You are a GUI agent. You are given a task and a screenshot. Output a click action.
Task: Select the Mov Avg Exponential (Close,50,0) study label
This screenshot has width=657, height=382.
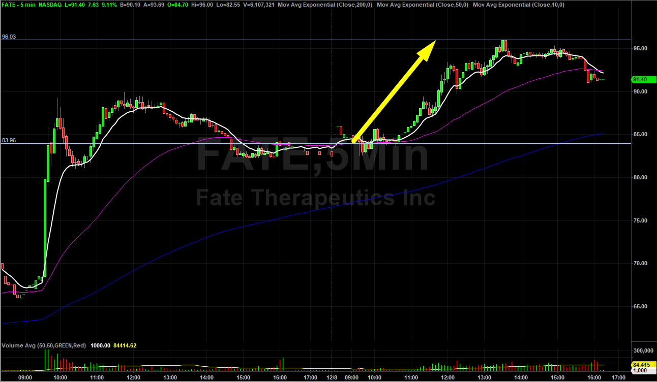click(x=423, y=5)
